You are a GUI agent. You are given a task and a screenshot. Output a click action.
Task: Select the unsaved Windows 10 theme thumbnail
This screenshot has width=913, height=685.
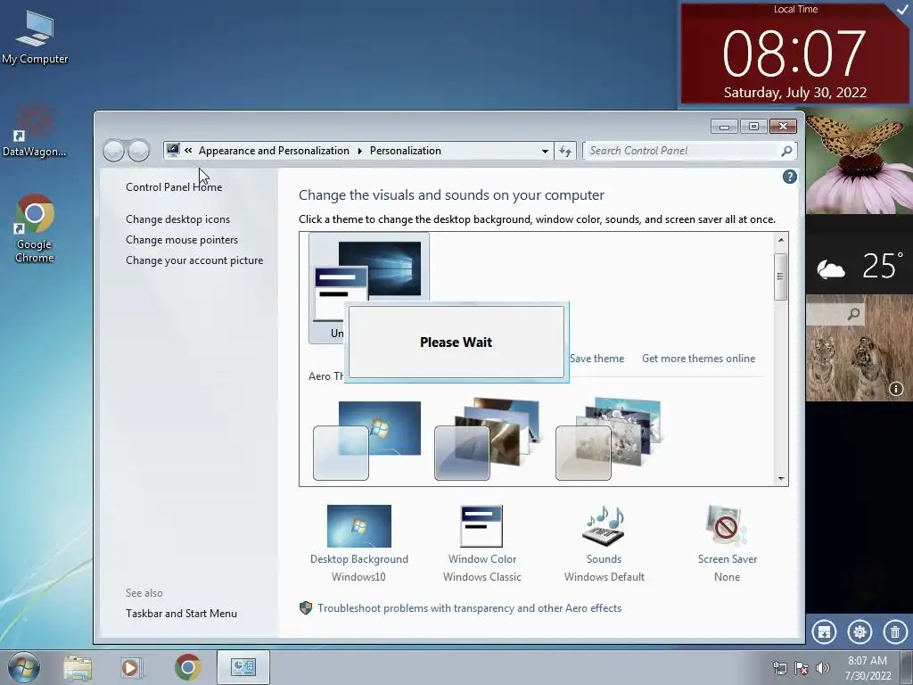[x=368, y=288]
